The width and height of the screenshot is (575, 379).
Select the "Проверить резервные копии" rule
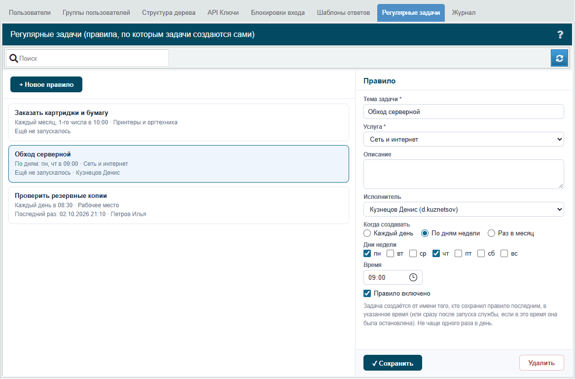[x=179, y=205]
